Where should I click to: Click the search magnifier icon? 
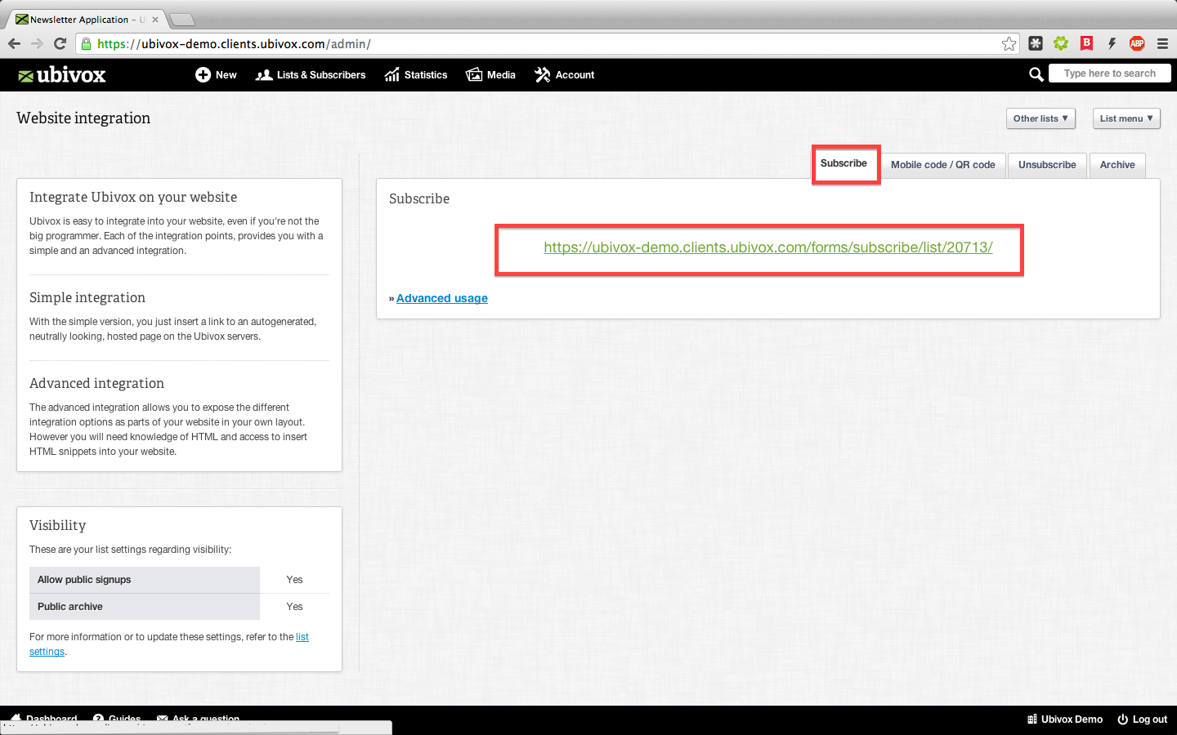point(1036,74)
